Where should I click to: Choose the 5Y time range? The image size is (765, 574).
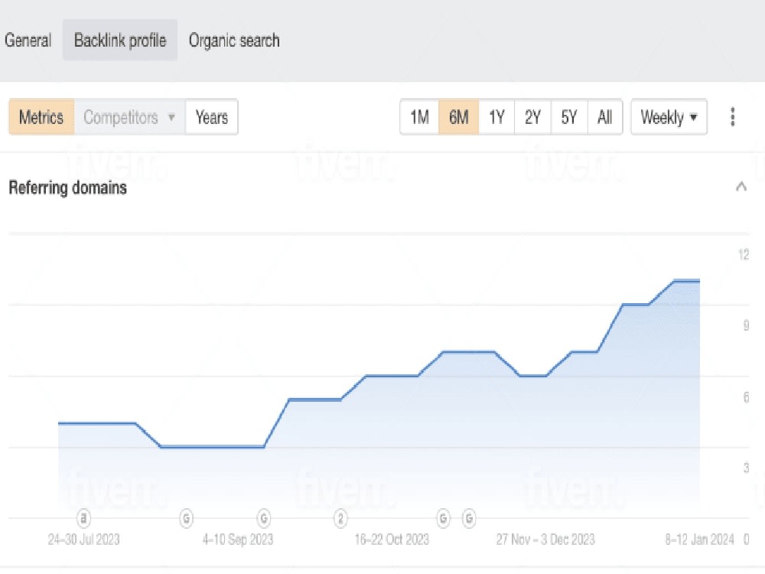[569, 117]
